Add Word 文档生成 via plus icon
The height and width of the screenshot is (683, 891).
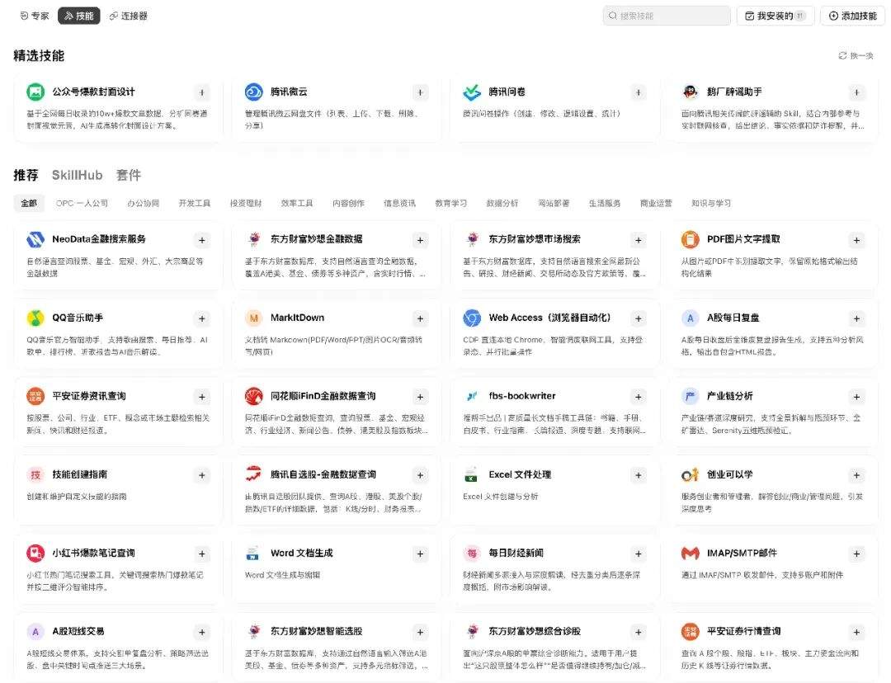(420, 553)
